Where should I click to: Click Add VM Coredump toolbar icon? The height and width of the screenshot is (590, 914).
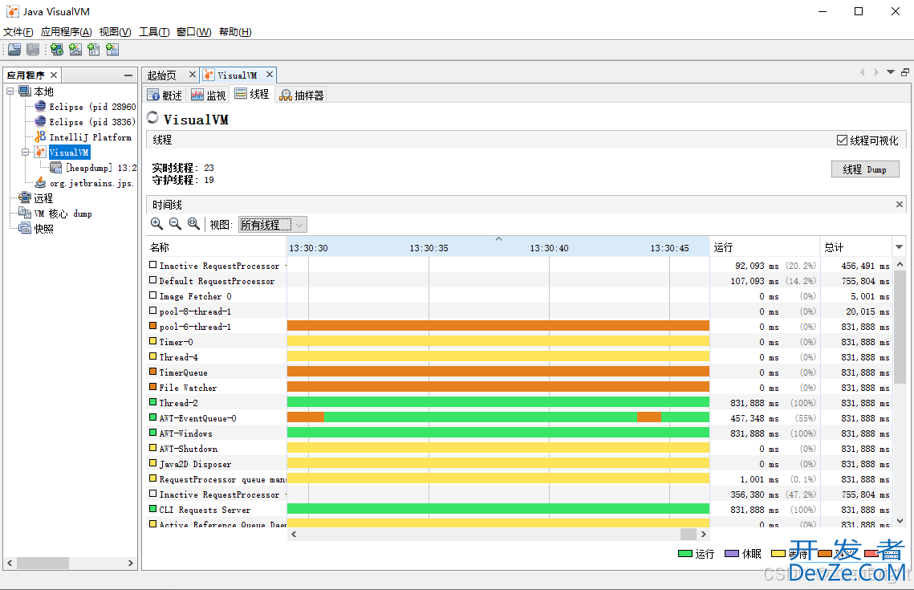[93, 50]
